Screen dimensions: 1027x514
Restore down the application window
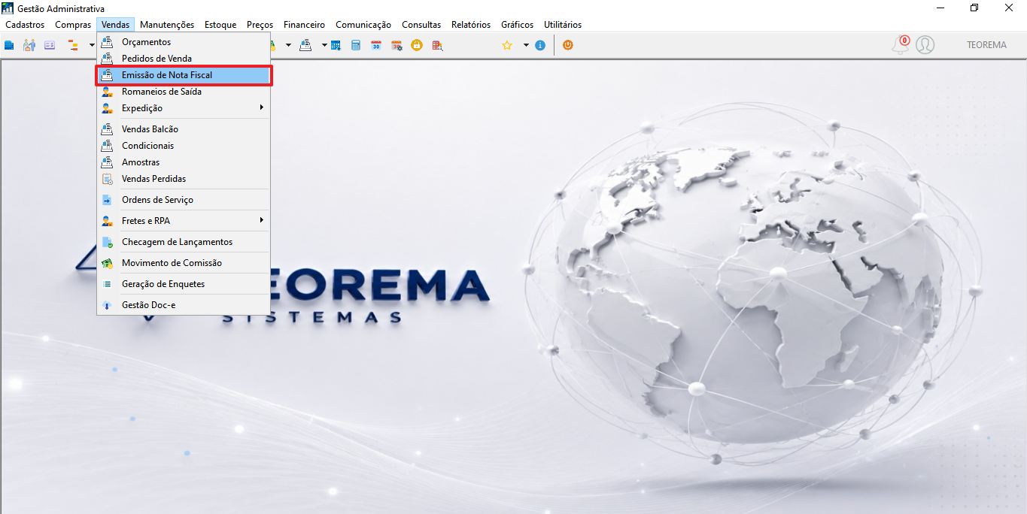coord(974,8)
